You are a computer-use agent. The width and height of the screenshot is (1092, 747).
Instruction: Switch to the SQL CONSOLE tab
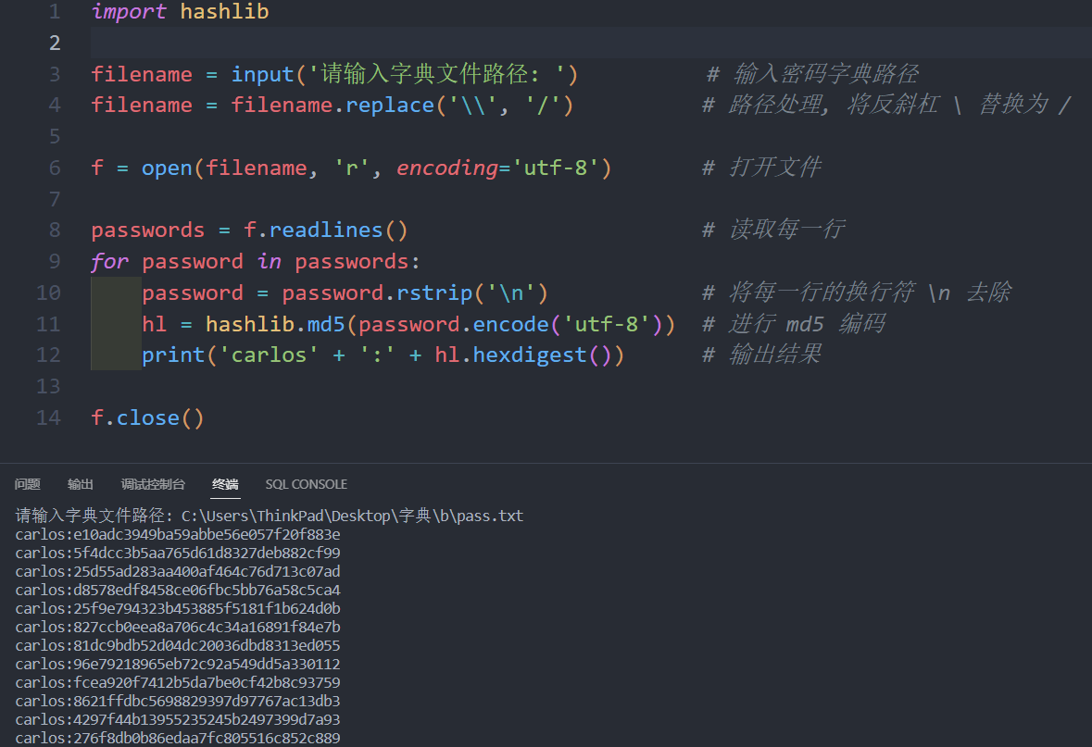click(x=306, y=484)
